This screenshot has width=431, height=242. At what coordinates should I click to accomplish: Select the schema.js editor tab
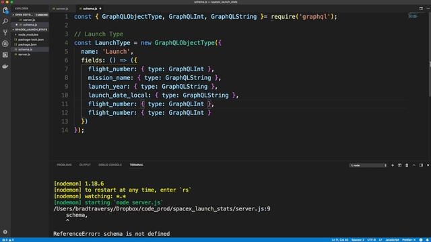click(90, 9)
